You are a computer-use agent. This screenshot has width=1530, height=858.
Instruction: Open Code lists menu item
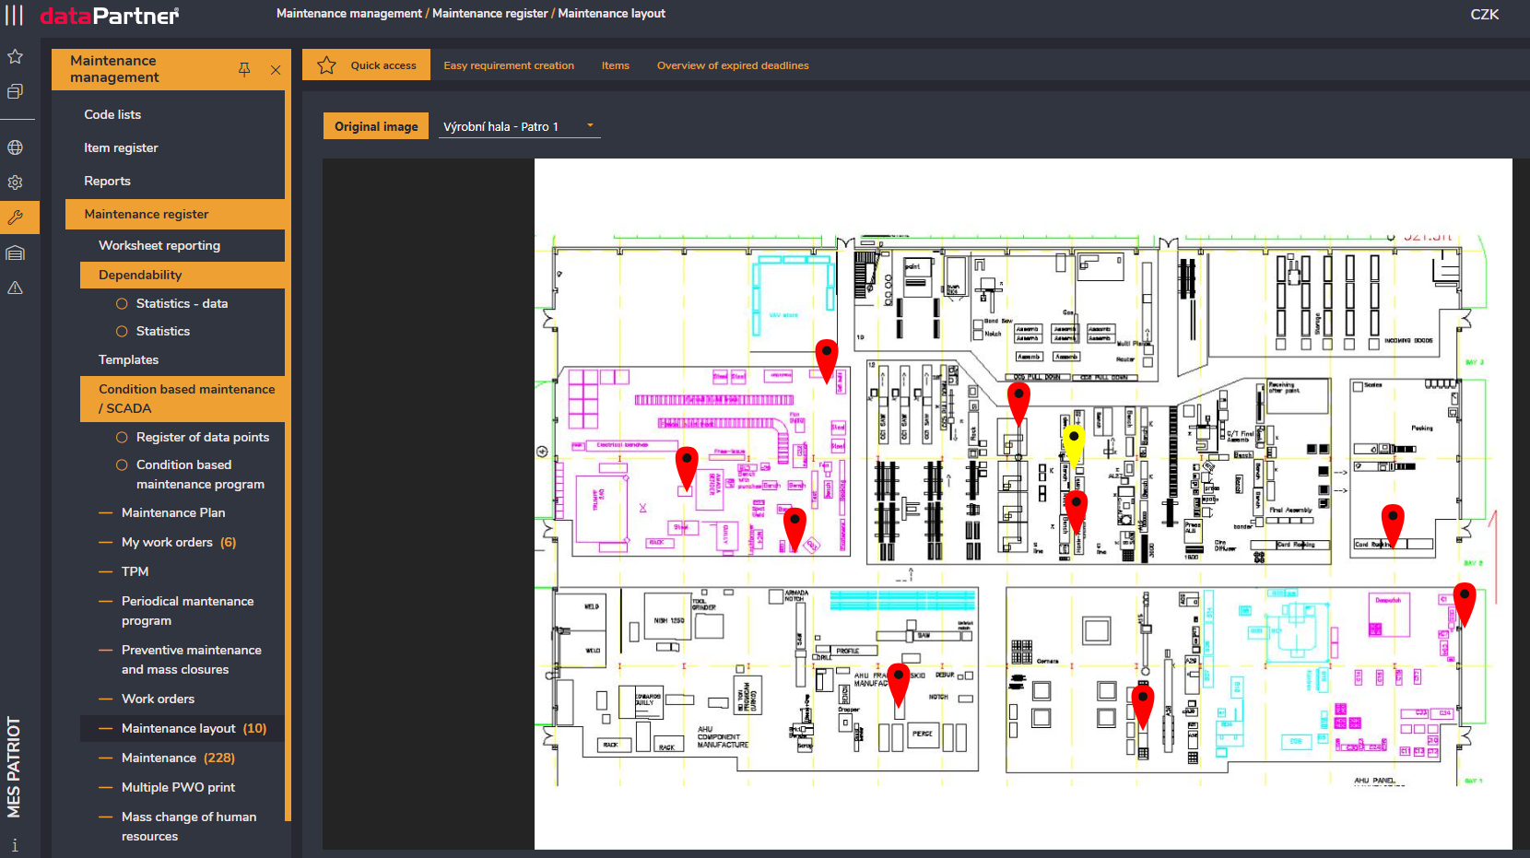(112, 114)
